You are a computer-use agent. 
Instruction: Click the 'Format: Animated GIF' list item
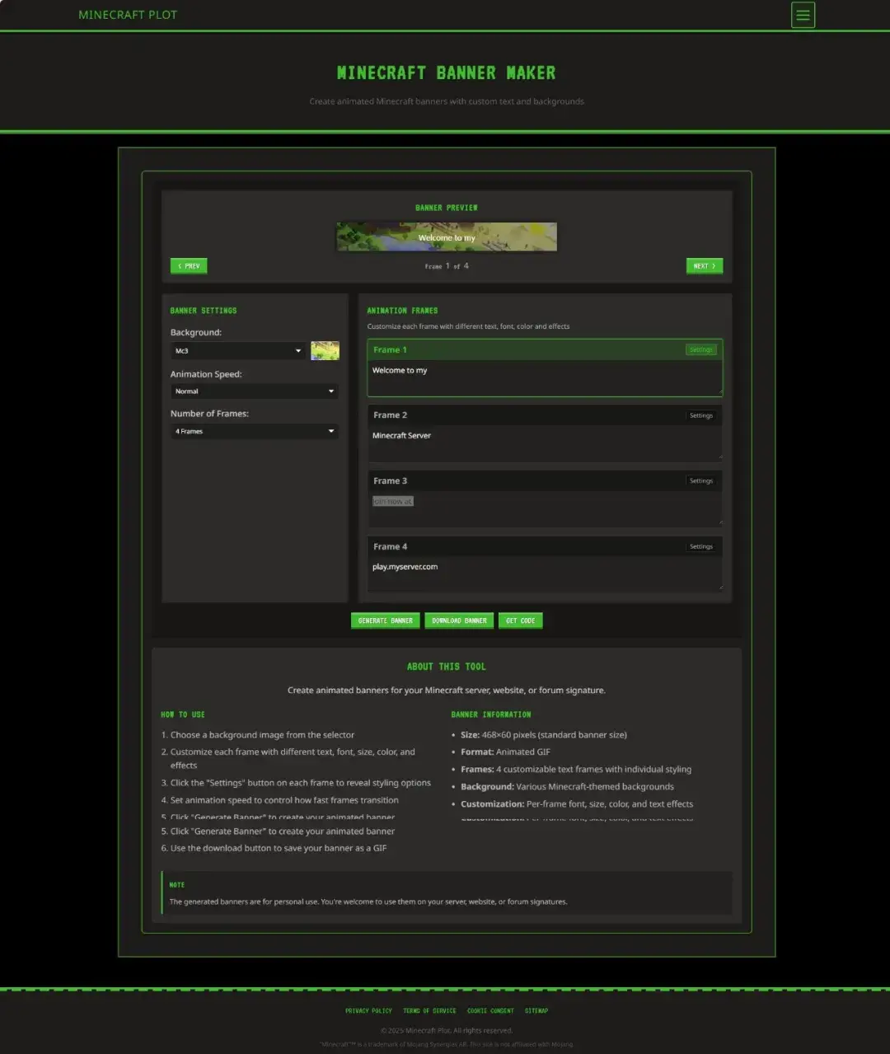click(x=505, y=752)
